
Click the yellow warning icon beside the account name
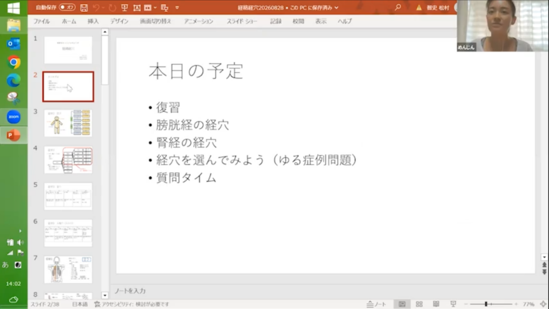pyautogui.click(x=419, y=8)
